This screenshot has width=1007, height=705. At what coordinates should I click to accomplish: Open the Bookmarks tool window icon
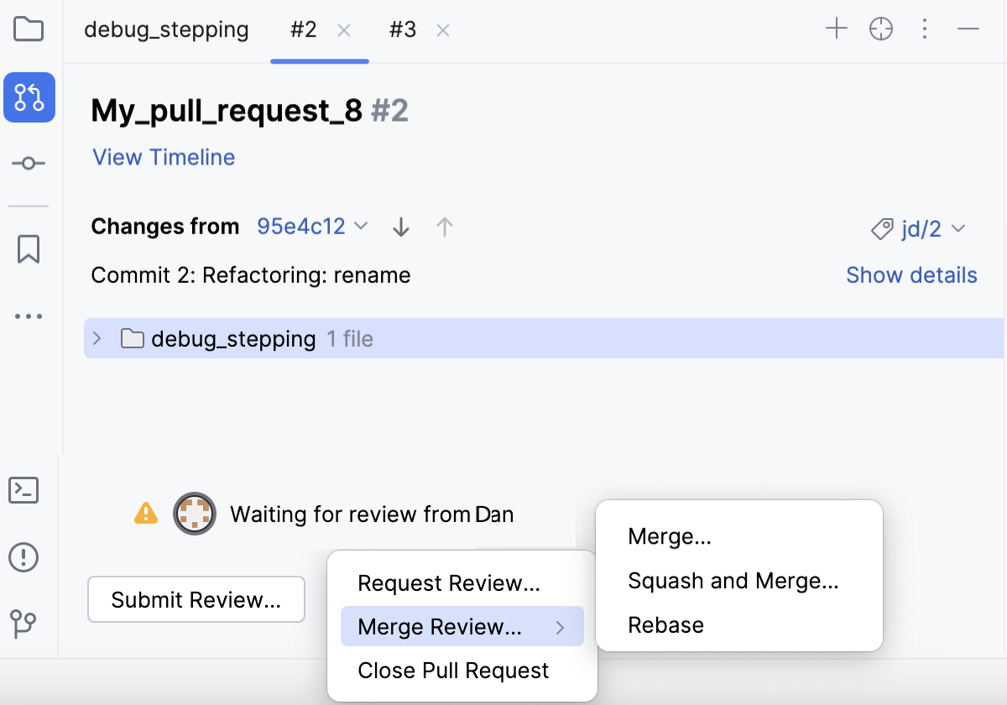point(29,248)
